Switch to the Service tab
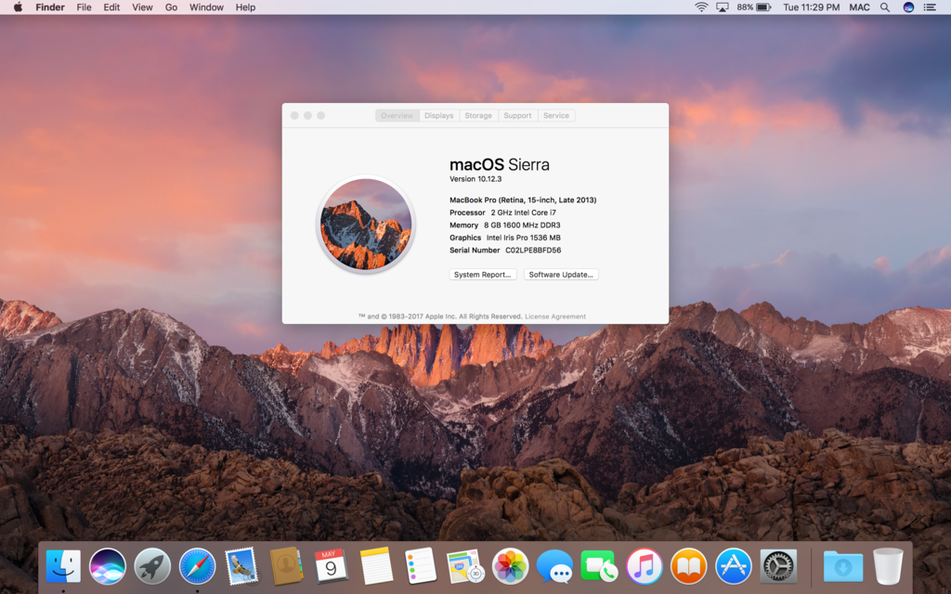 coord(556,115)
